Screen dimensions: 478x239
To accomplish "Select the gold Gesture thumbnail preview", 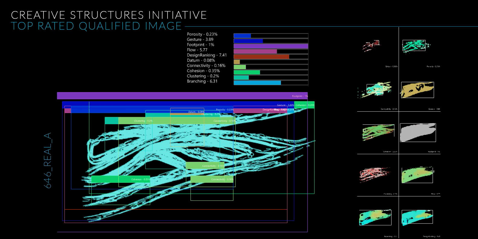I will 417,90.
